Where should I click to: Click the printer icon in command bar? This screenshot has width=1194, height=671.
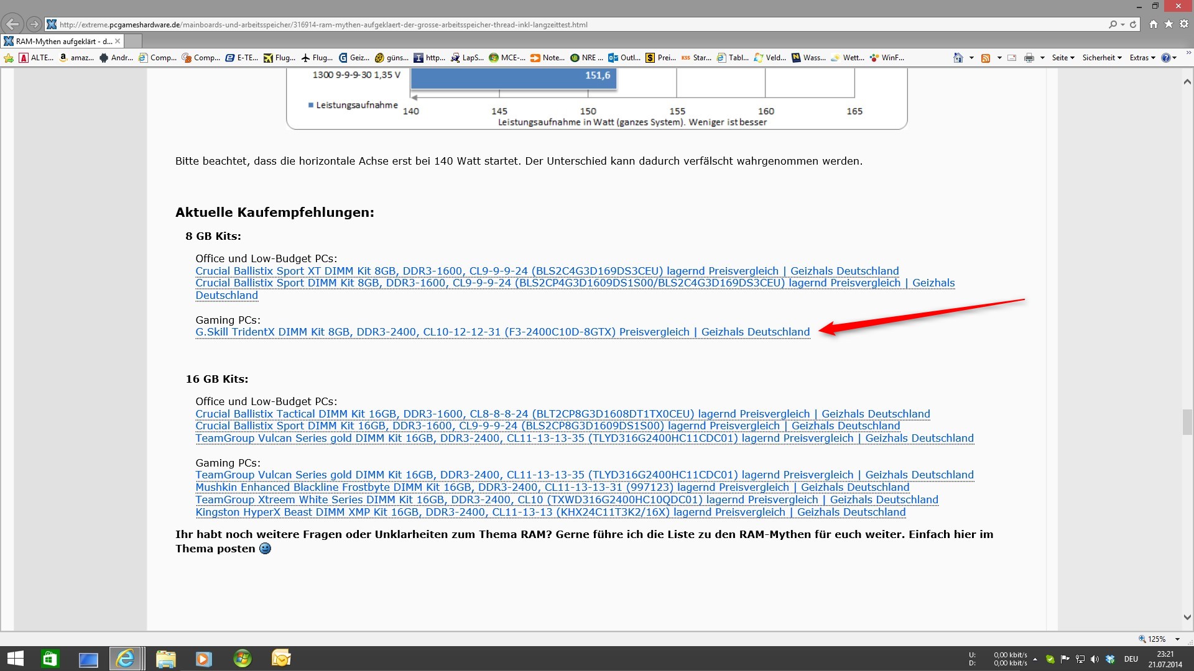coord(1029,58)
